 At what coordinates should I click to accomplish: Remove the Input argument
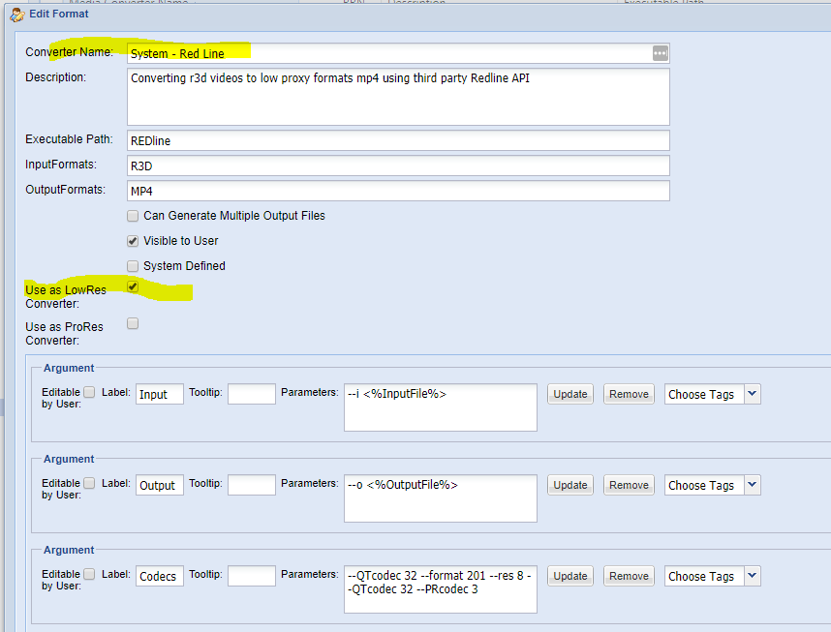630,394
